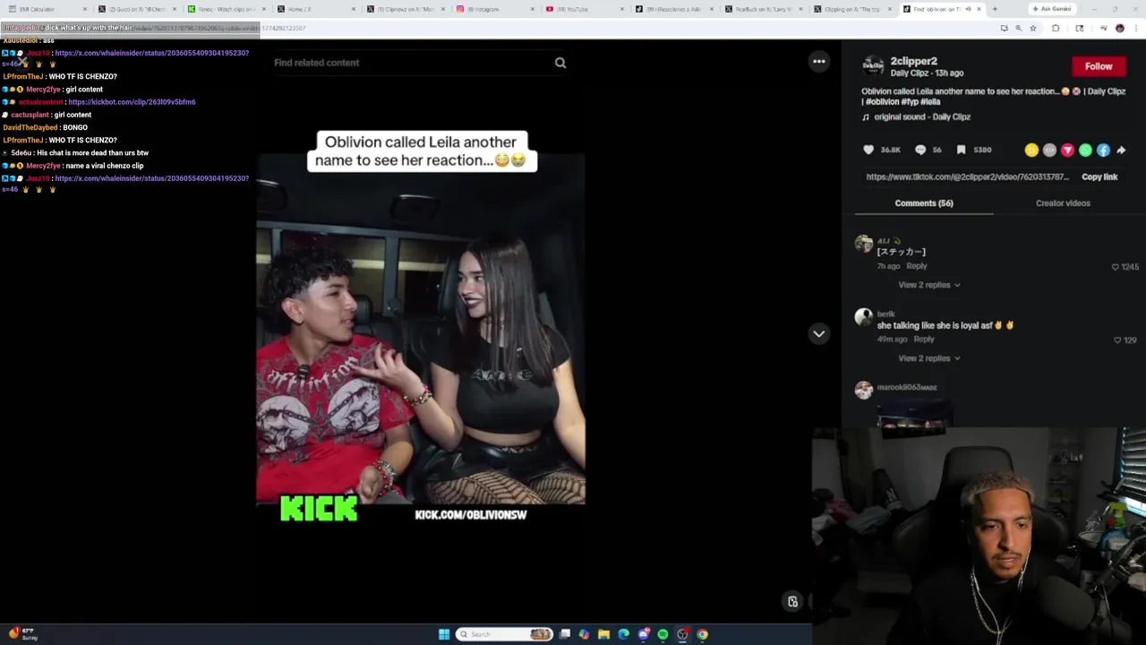
Task: Open more share options arrow
Action: pos(1121,150)
